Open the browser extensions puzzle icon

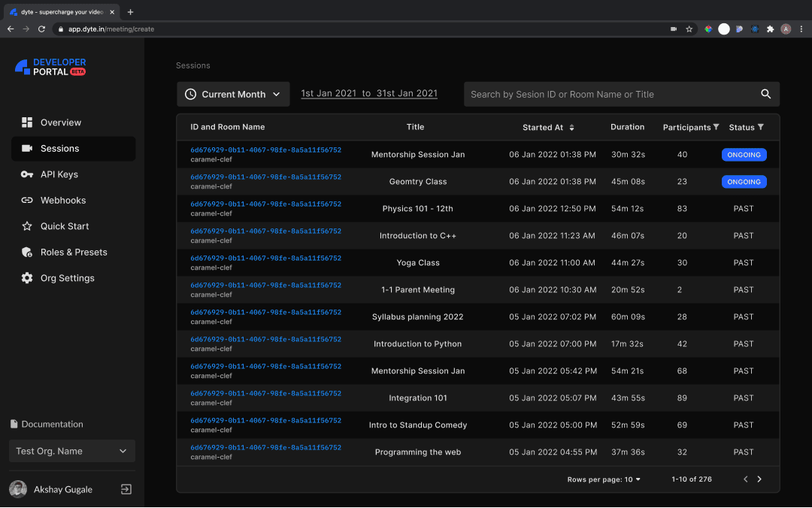(x=770, y=29)
